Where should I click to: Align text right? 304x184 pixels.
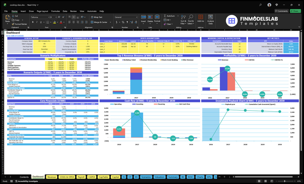(78, 22)
